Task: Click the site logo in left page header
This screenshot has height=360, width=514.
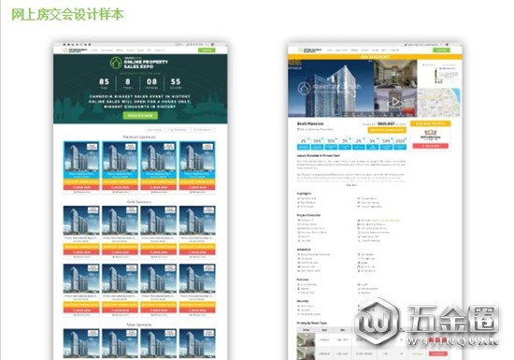Action: click(x=76, y=50)
